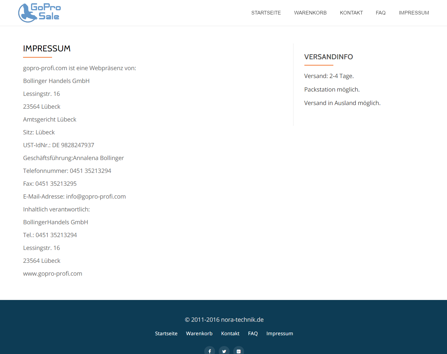Click the 'UST-IdNr.: DE 9828247937' line
Screen dimensions: 447x354
[59, 145]
